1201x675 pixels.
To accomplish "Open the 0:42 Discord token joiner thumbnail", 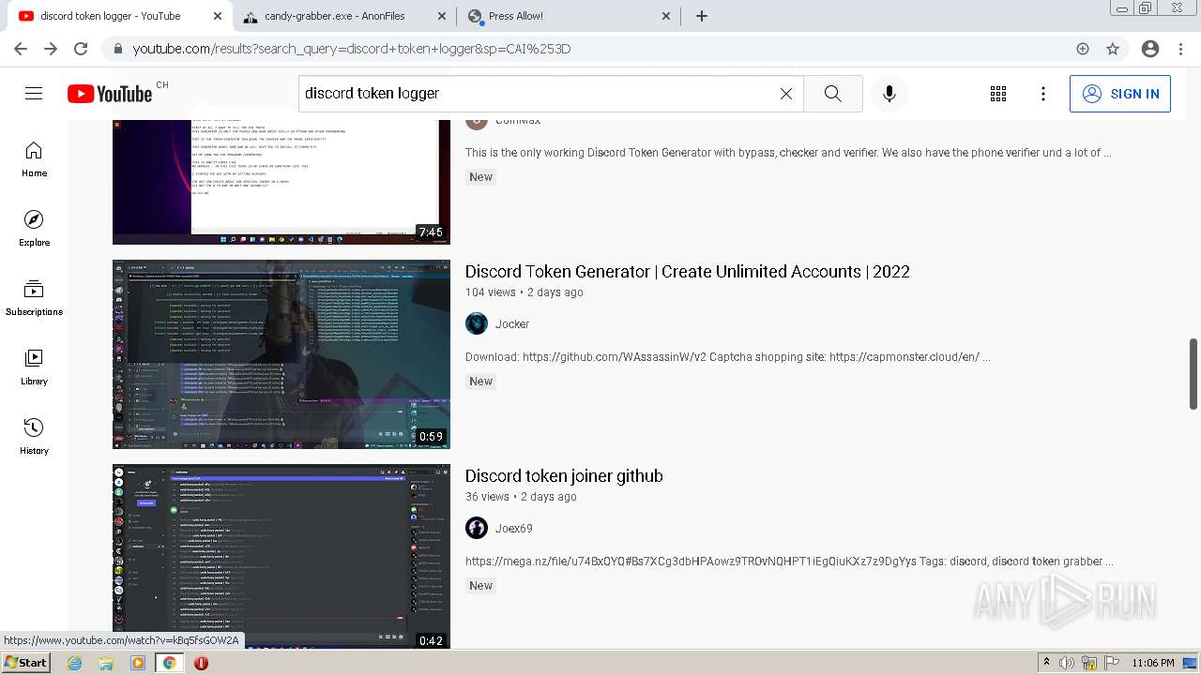I will [281, 557].
